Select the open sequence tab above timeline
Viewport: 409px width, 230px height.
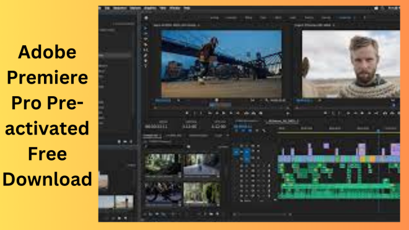283,121
